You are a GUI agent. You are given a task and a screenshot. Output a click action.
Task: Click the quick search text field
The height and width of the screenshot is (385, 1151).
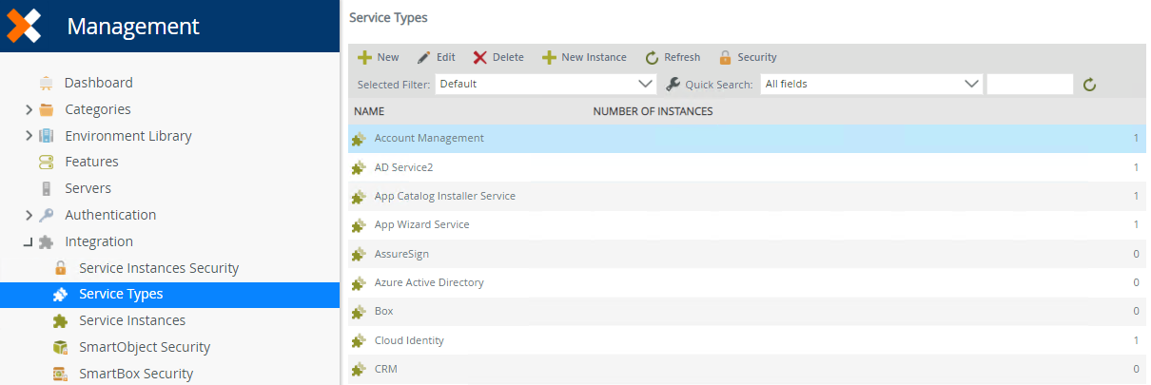pyautogui.click(x=1029, y=84)
